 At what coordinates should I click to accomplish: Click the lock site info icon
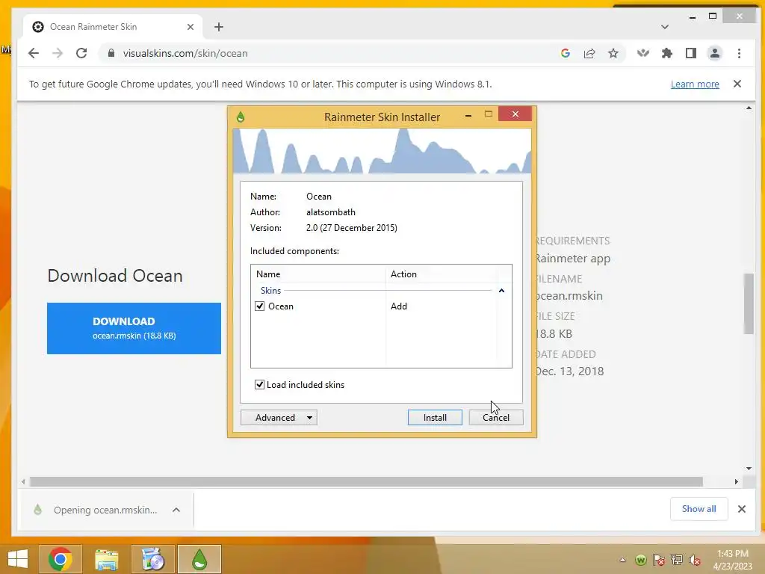coord(111,53)
